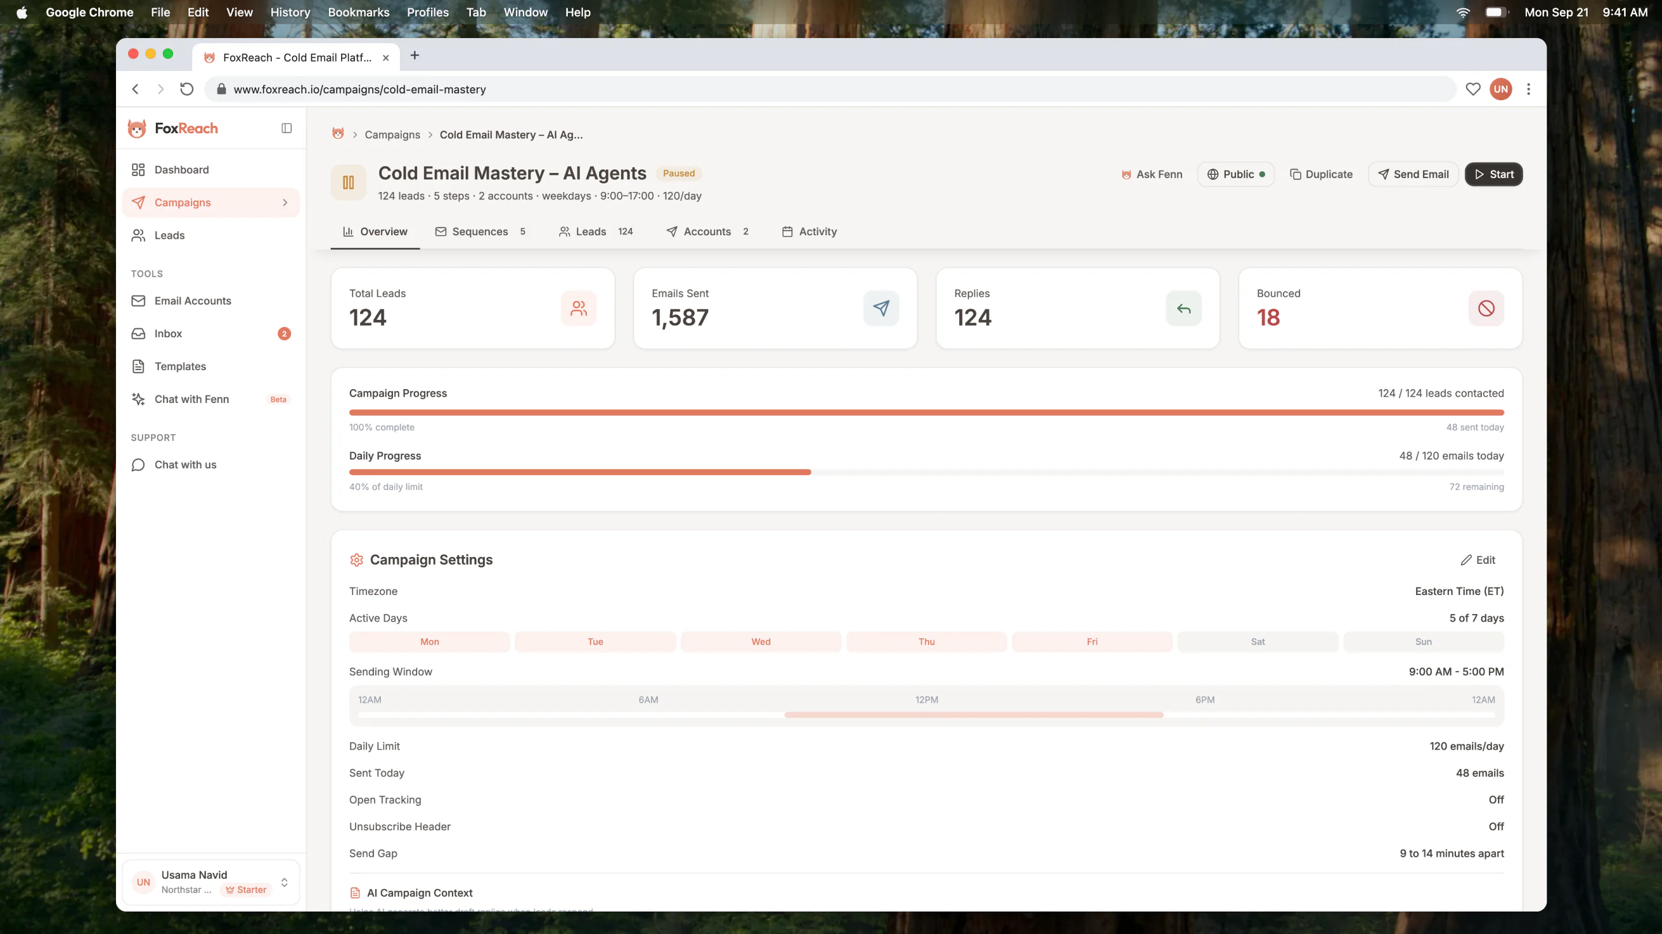This screenshot has height=934, width=1662.
Task: Switch to the Sequences tab
Action: (480, 231)
